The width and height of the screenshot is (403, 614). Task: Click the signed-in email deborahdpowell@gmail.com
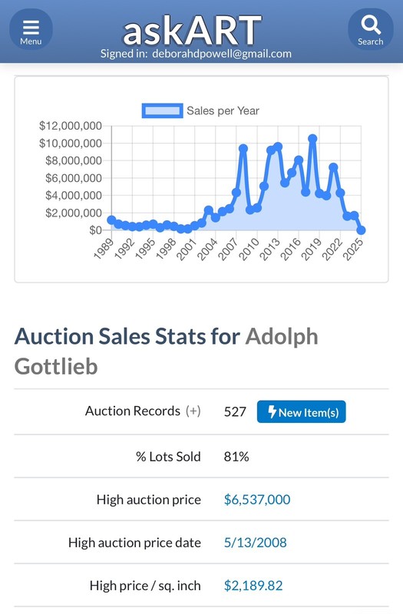pyautogui.click(x=222, y=54)
